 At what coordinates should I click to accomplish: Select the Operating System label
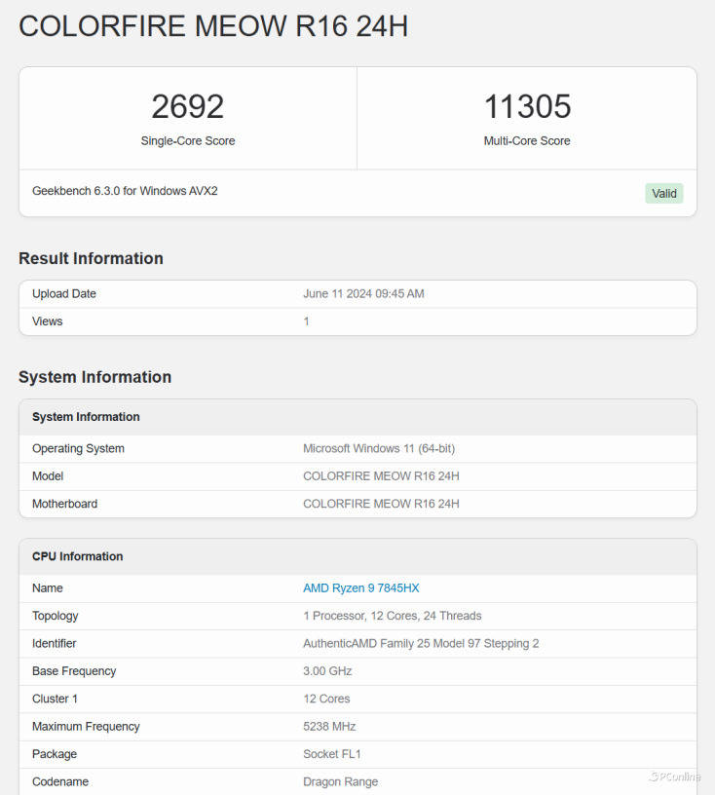pyautogui.click(x=78, y=449)
